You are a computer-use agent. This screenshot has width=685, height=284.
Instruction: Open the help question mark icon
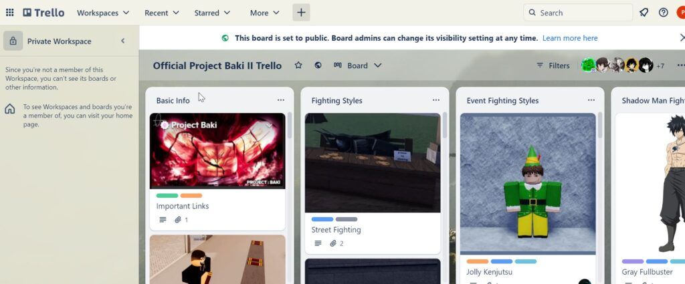[663, 13]
